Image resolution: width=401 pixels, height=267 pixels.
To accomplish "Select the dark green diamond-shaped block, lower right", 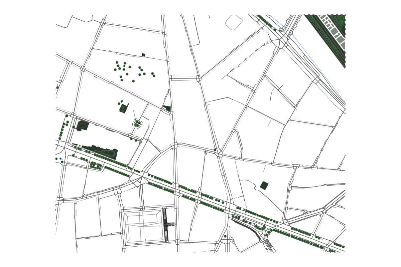I will point(264,186).
